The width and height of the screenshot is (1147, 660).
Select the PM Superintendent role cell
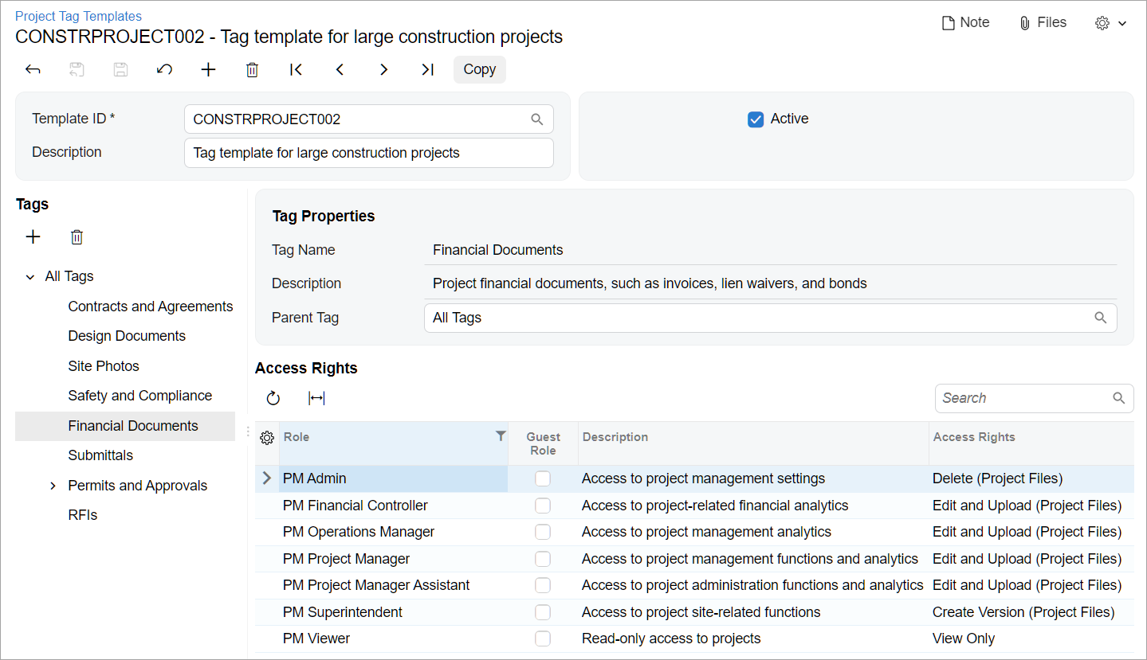tap(394, 612)
